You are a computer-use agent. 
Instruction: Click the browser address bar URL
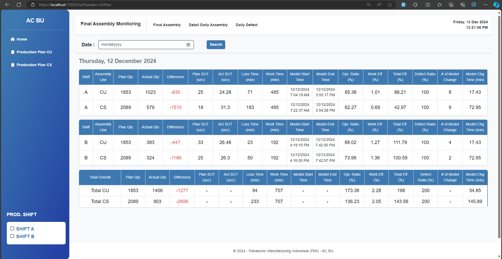(75, 5)
